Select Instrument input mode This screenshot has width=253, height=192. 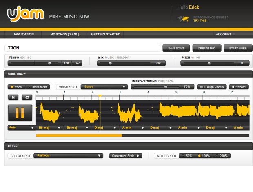point(38,87)
